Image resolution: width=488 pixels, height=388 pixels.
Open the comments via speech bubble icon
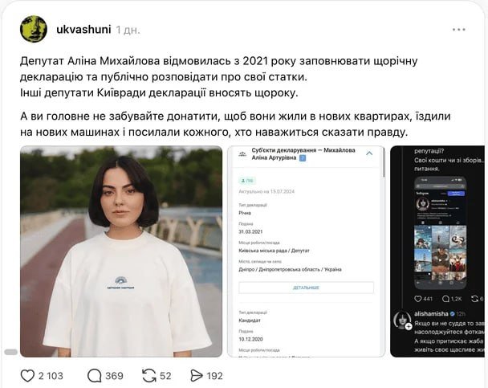tap(94, 376)
